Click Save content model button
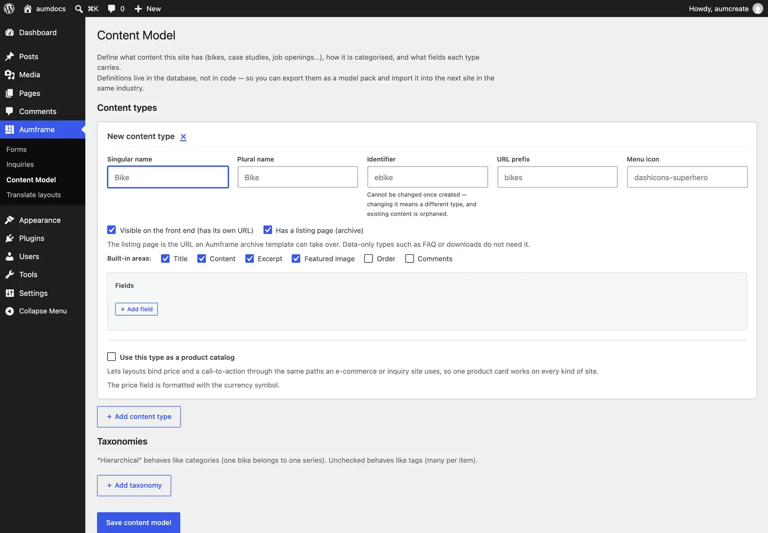This screenshot has width=768, height=533. coord(139,522)
